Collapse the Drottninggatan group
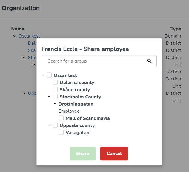 (55, 104)
